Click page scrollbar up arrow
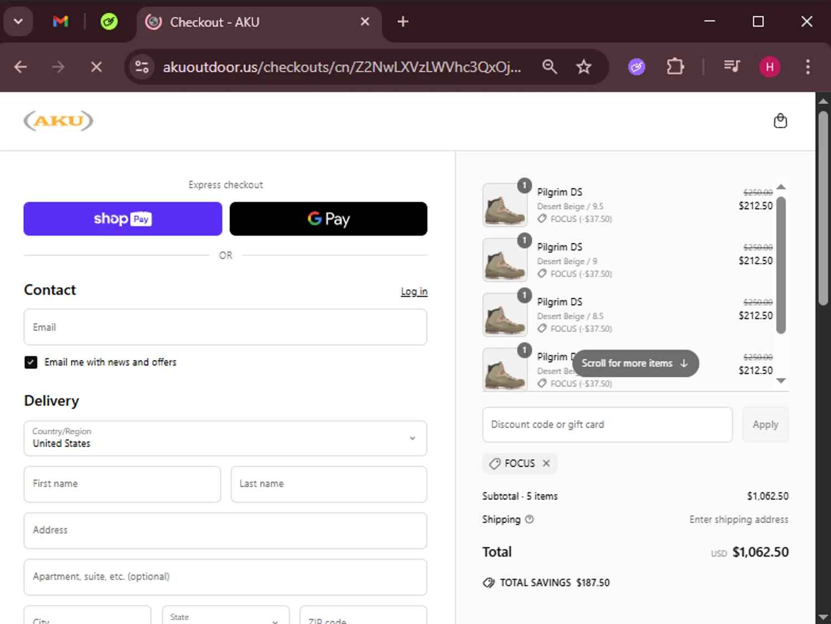This screenshot has width=831, height=624. pos(823,101)
